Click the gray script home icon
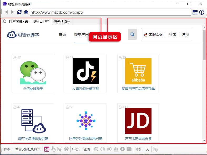Screen dimensions: 207x155 (66, 149)
